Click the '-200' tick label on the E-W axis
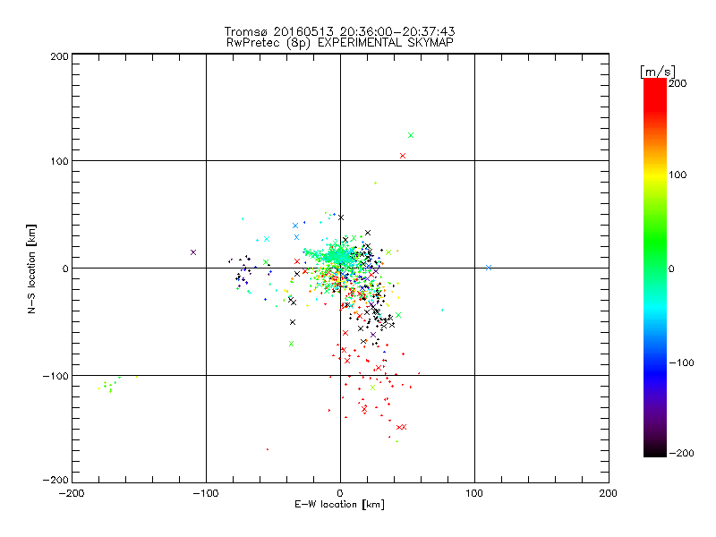716x537 pixels. coord(72,494)
